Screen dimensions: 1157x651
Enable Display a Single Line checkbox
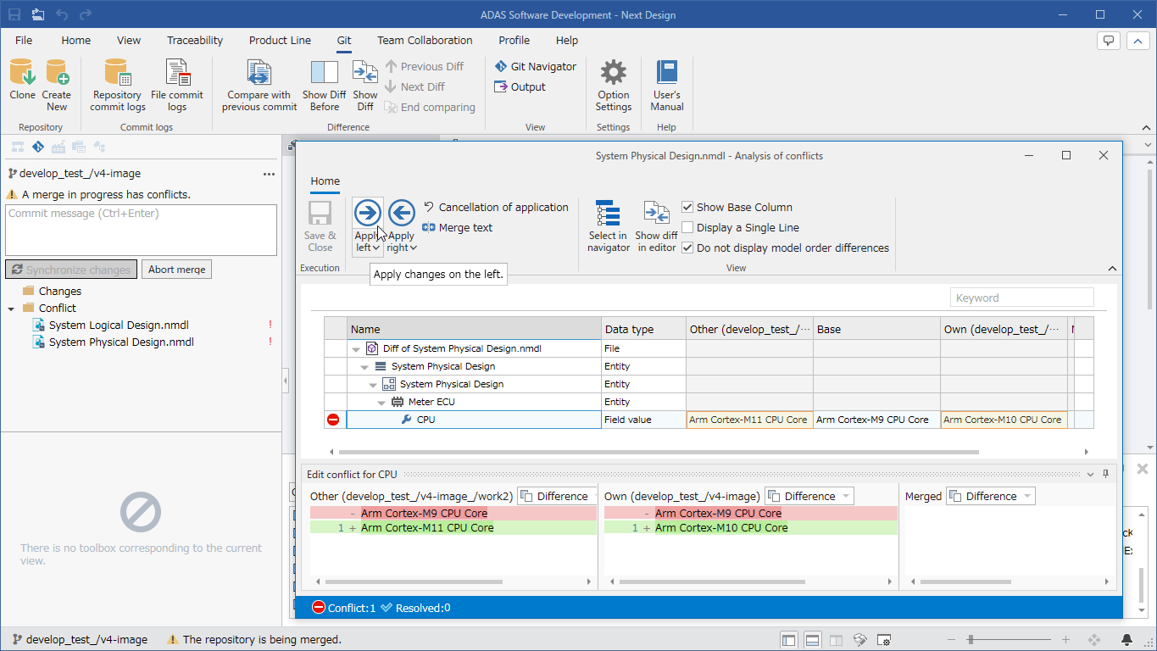[687, 227]
